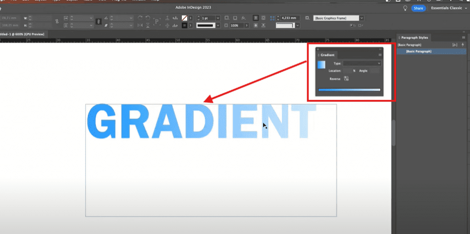Click the H height stepper
This screenshot has width=470, height=234.
[x=30, y=26]
